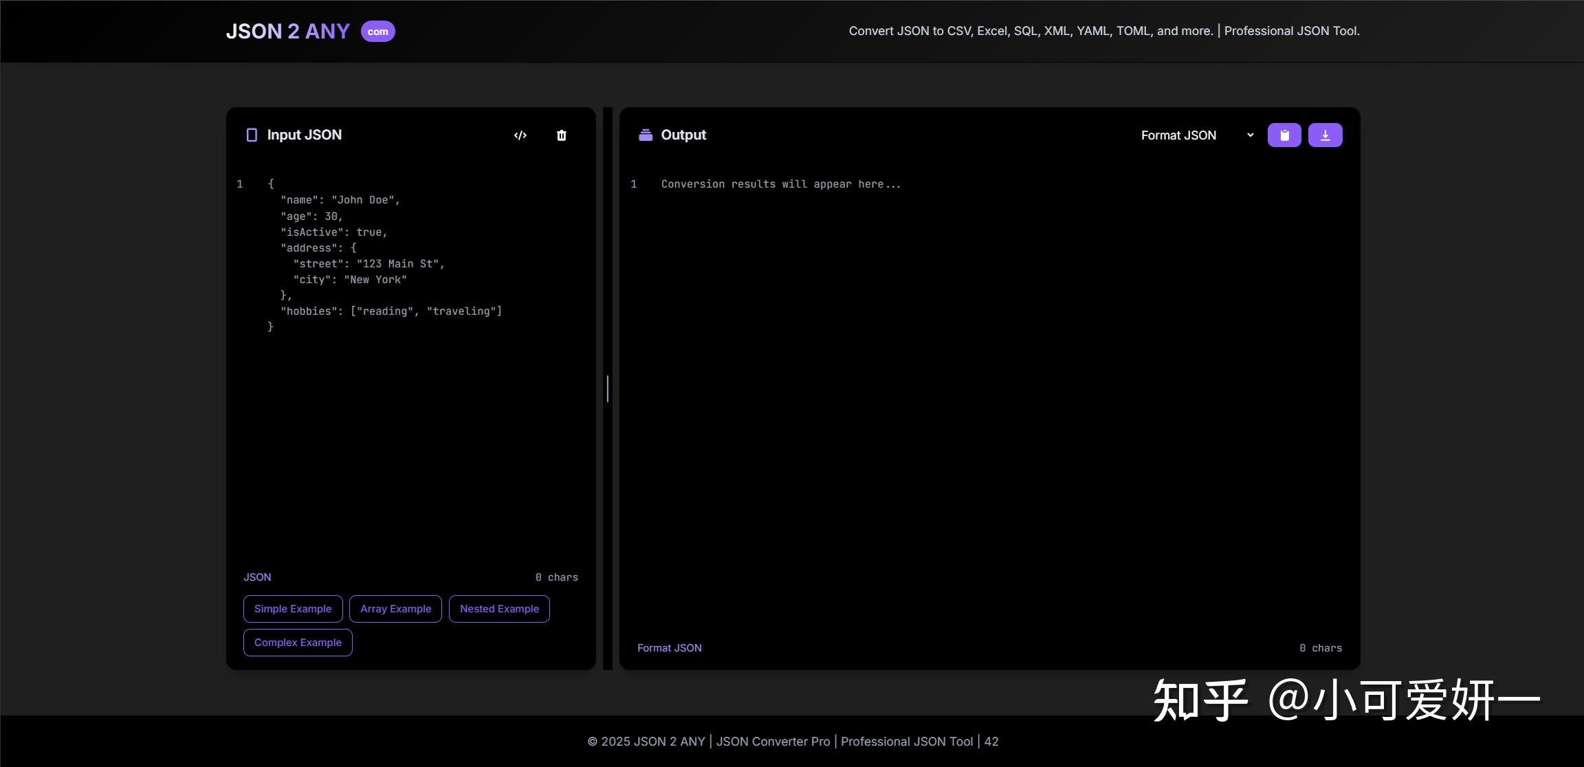Load the Complex Example
The width and height of the screenshot is (1584, 767).
click(298, 643)
